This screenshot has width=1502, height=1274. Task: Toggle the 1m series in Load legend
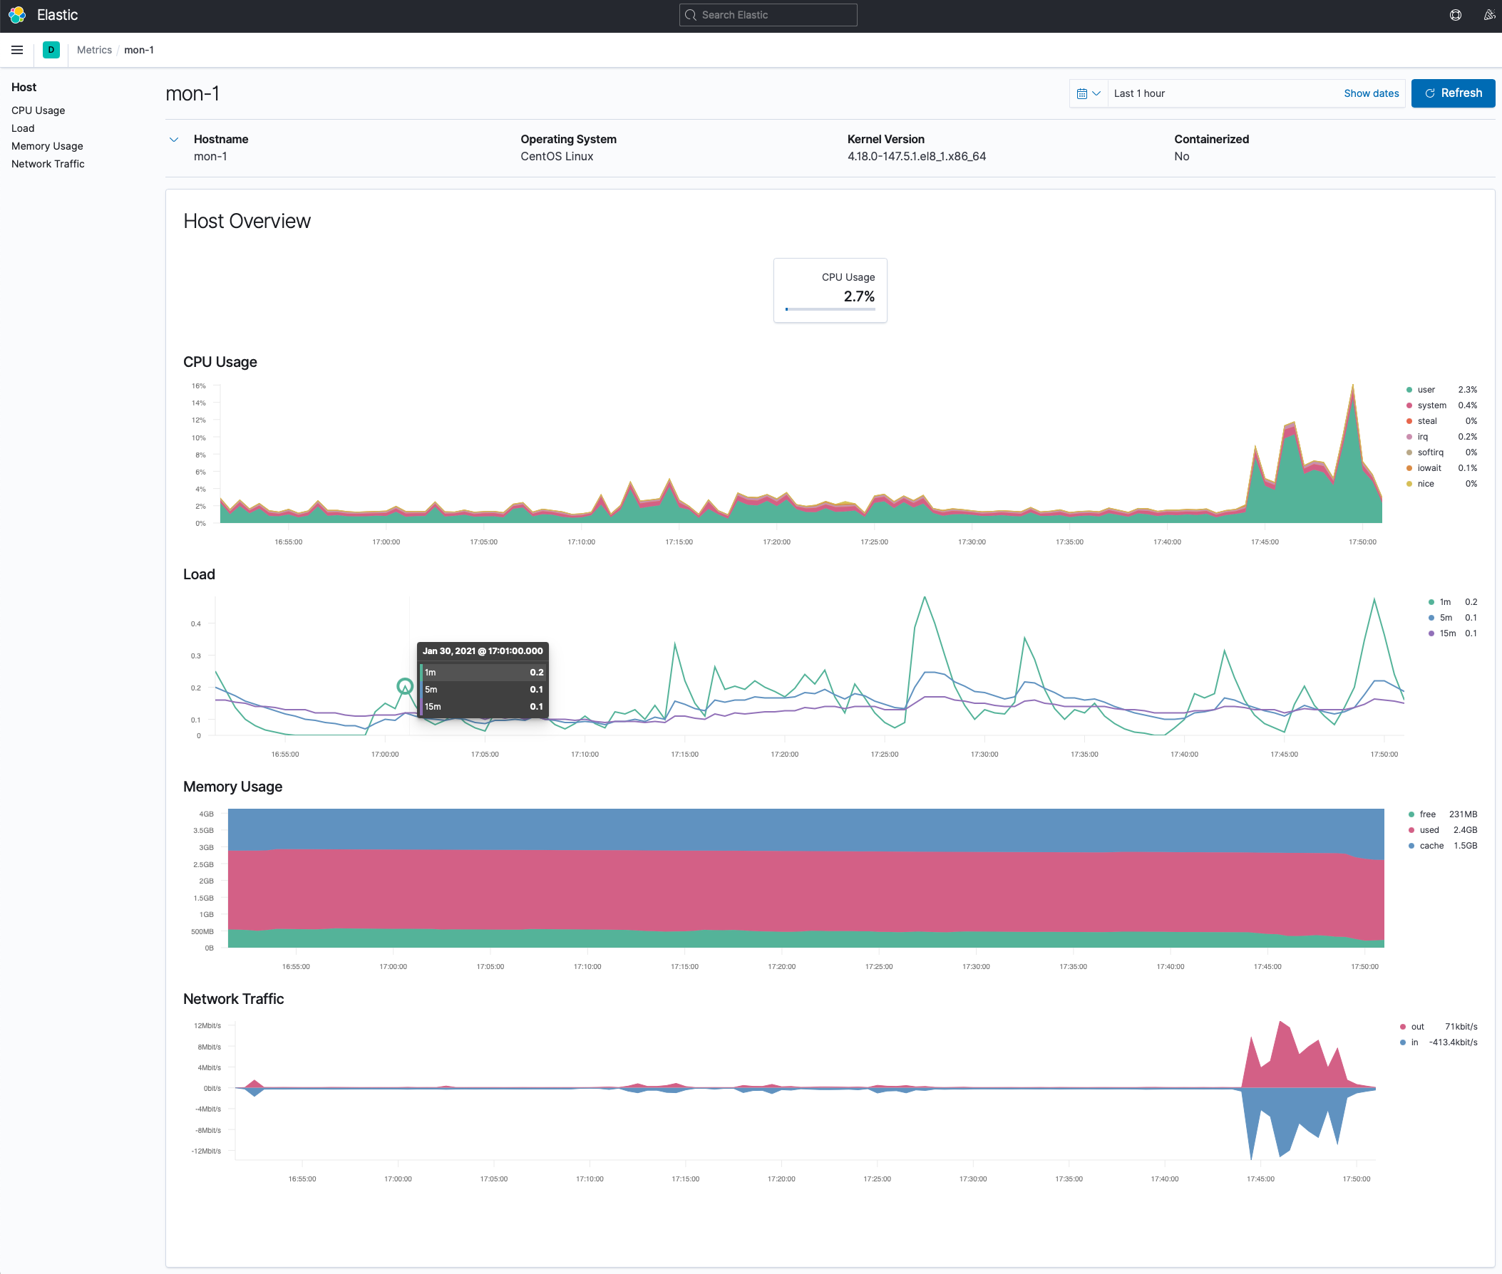point(1452,602)
